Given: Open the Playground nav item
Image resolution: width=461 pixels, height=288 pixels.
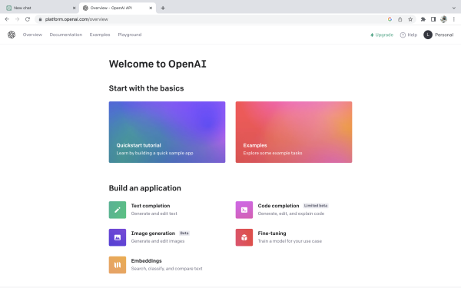Looking at the screenshot, I should pyautogui.click(x=130, y=35).
